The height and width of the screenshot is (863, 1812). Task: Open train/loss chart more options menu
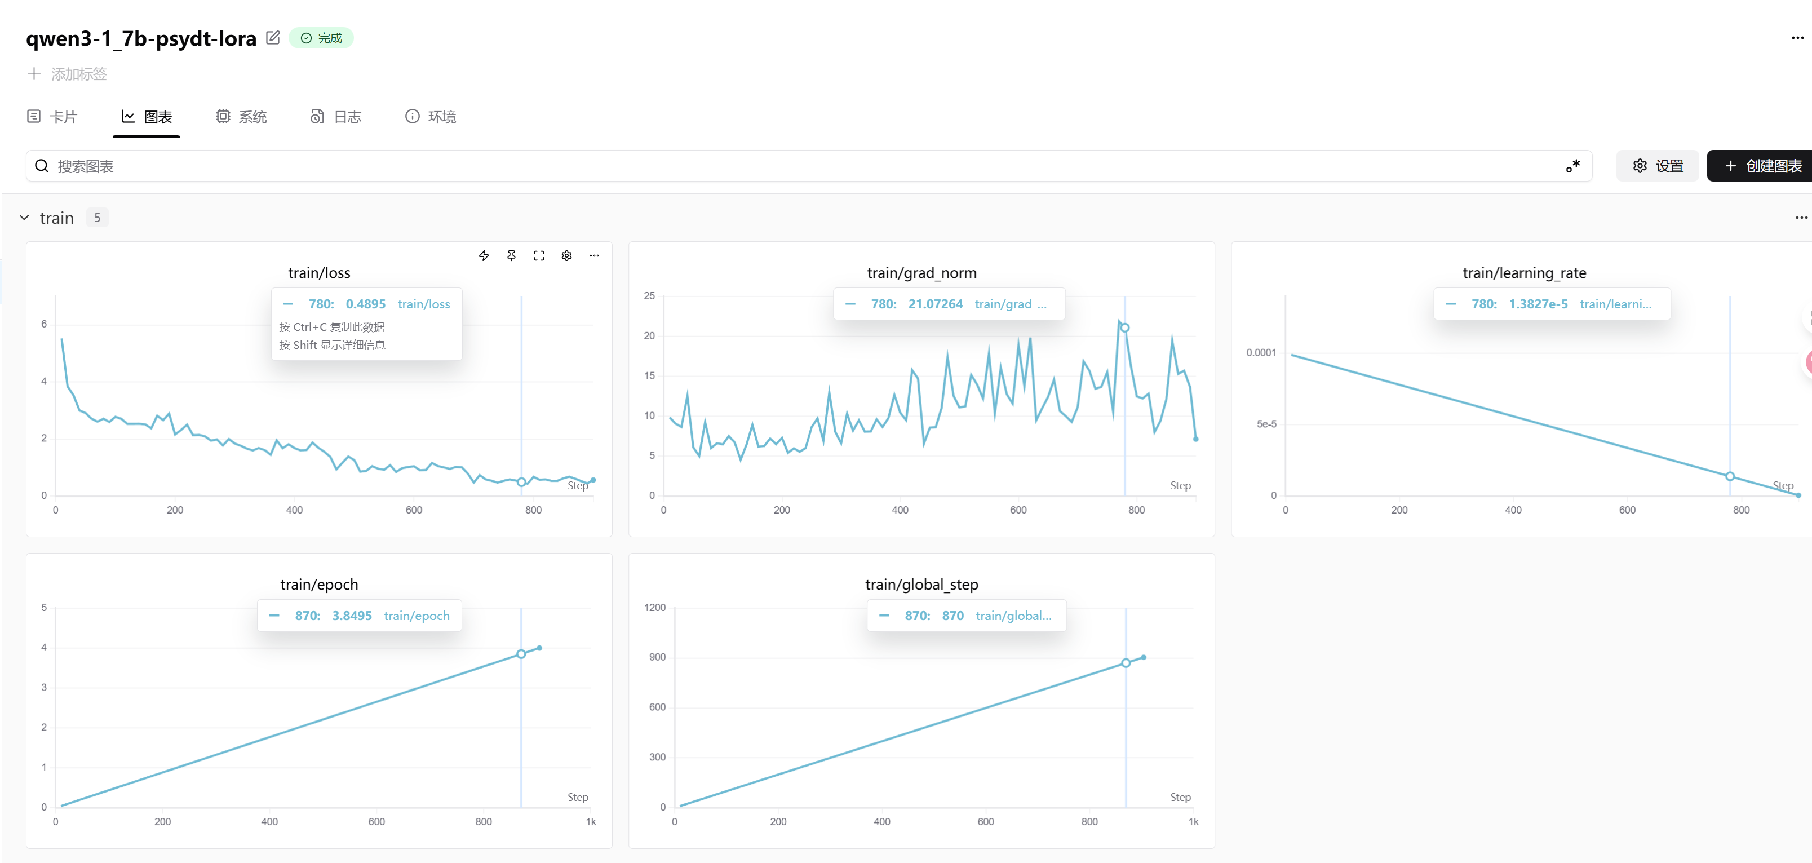click(x=595, y=256)
